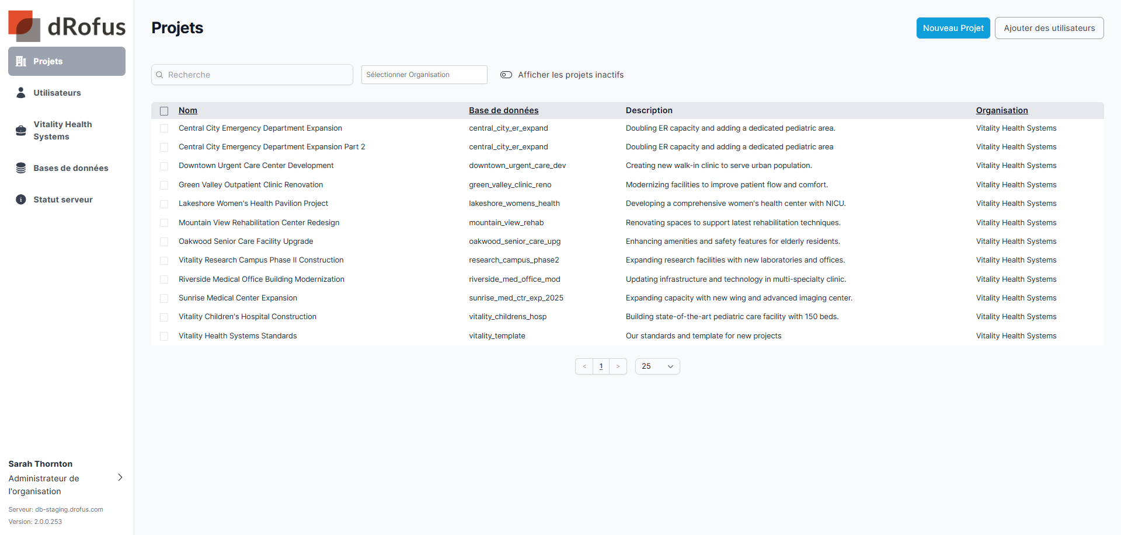This screenshot has width=1121, height=535.
Task: Sort table by Base de données column
Action: tap(503, 110)
